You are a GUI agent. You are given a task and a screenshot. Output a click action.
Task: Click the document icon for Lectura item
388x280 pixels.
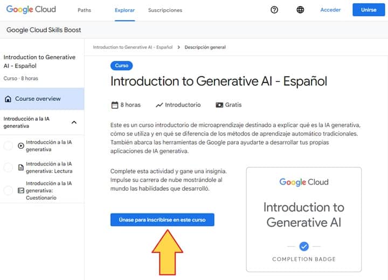21,167
